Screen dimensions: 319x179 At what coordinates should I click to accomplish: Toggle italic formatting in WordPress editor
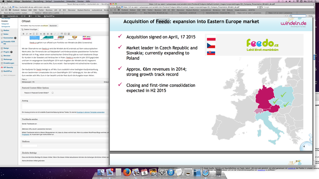click(27, 34)
